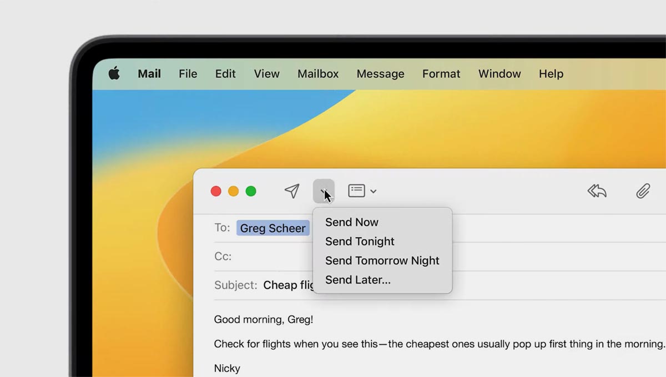The image size is (666, 377).
Task: Click the "Good morning, Greg!" line
Action: point(264,320)
